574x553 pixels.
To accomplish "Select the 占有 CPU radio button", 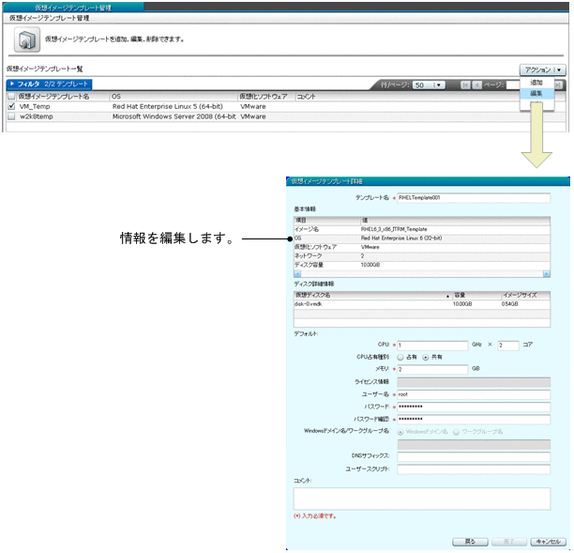I will tap(400, 357).
